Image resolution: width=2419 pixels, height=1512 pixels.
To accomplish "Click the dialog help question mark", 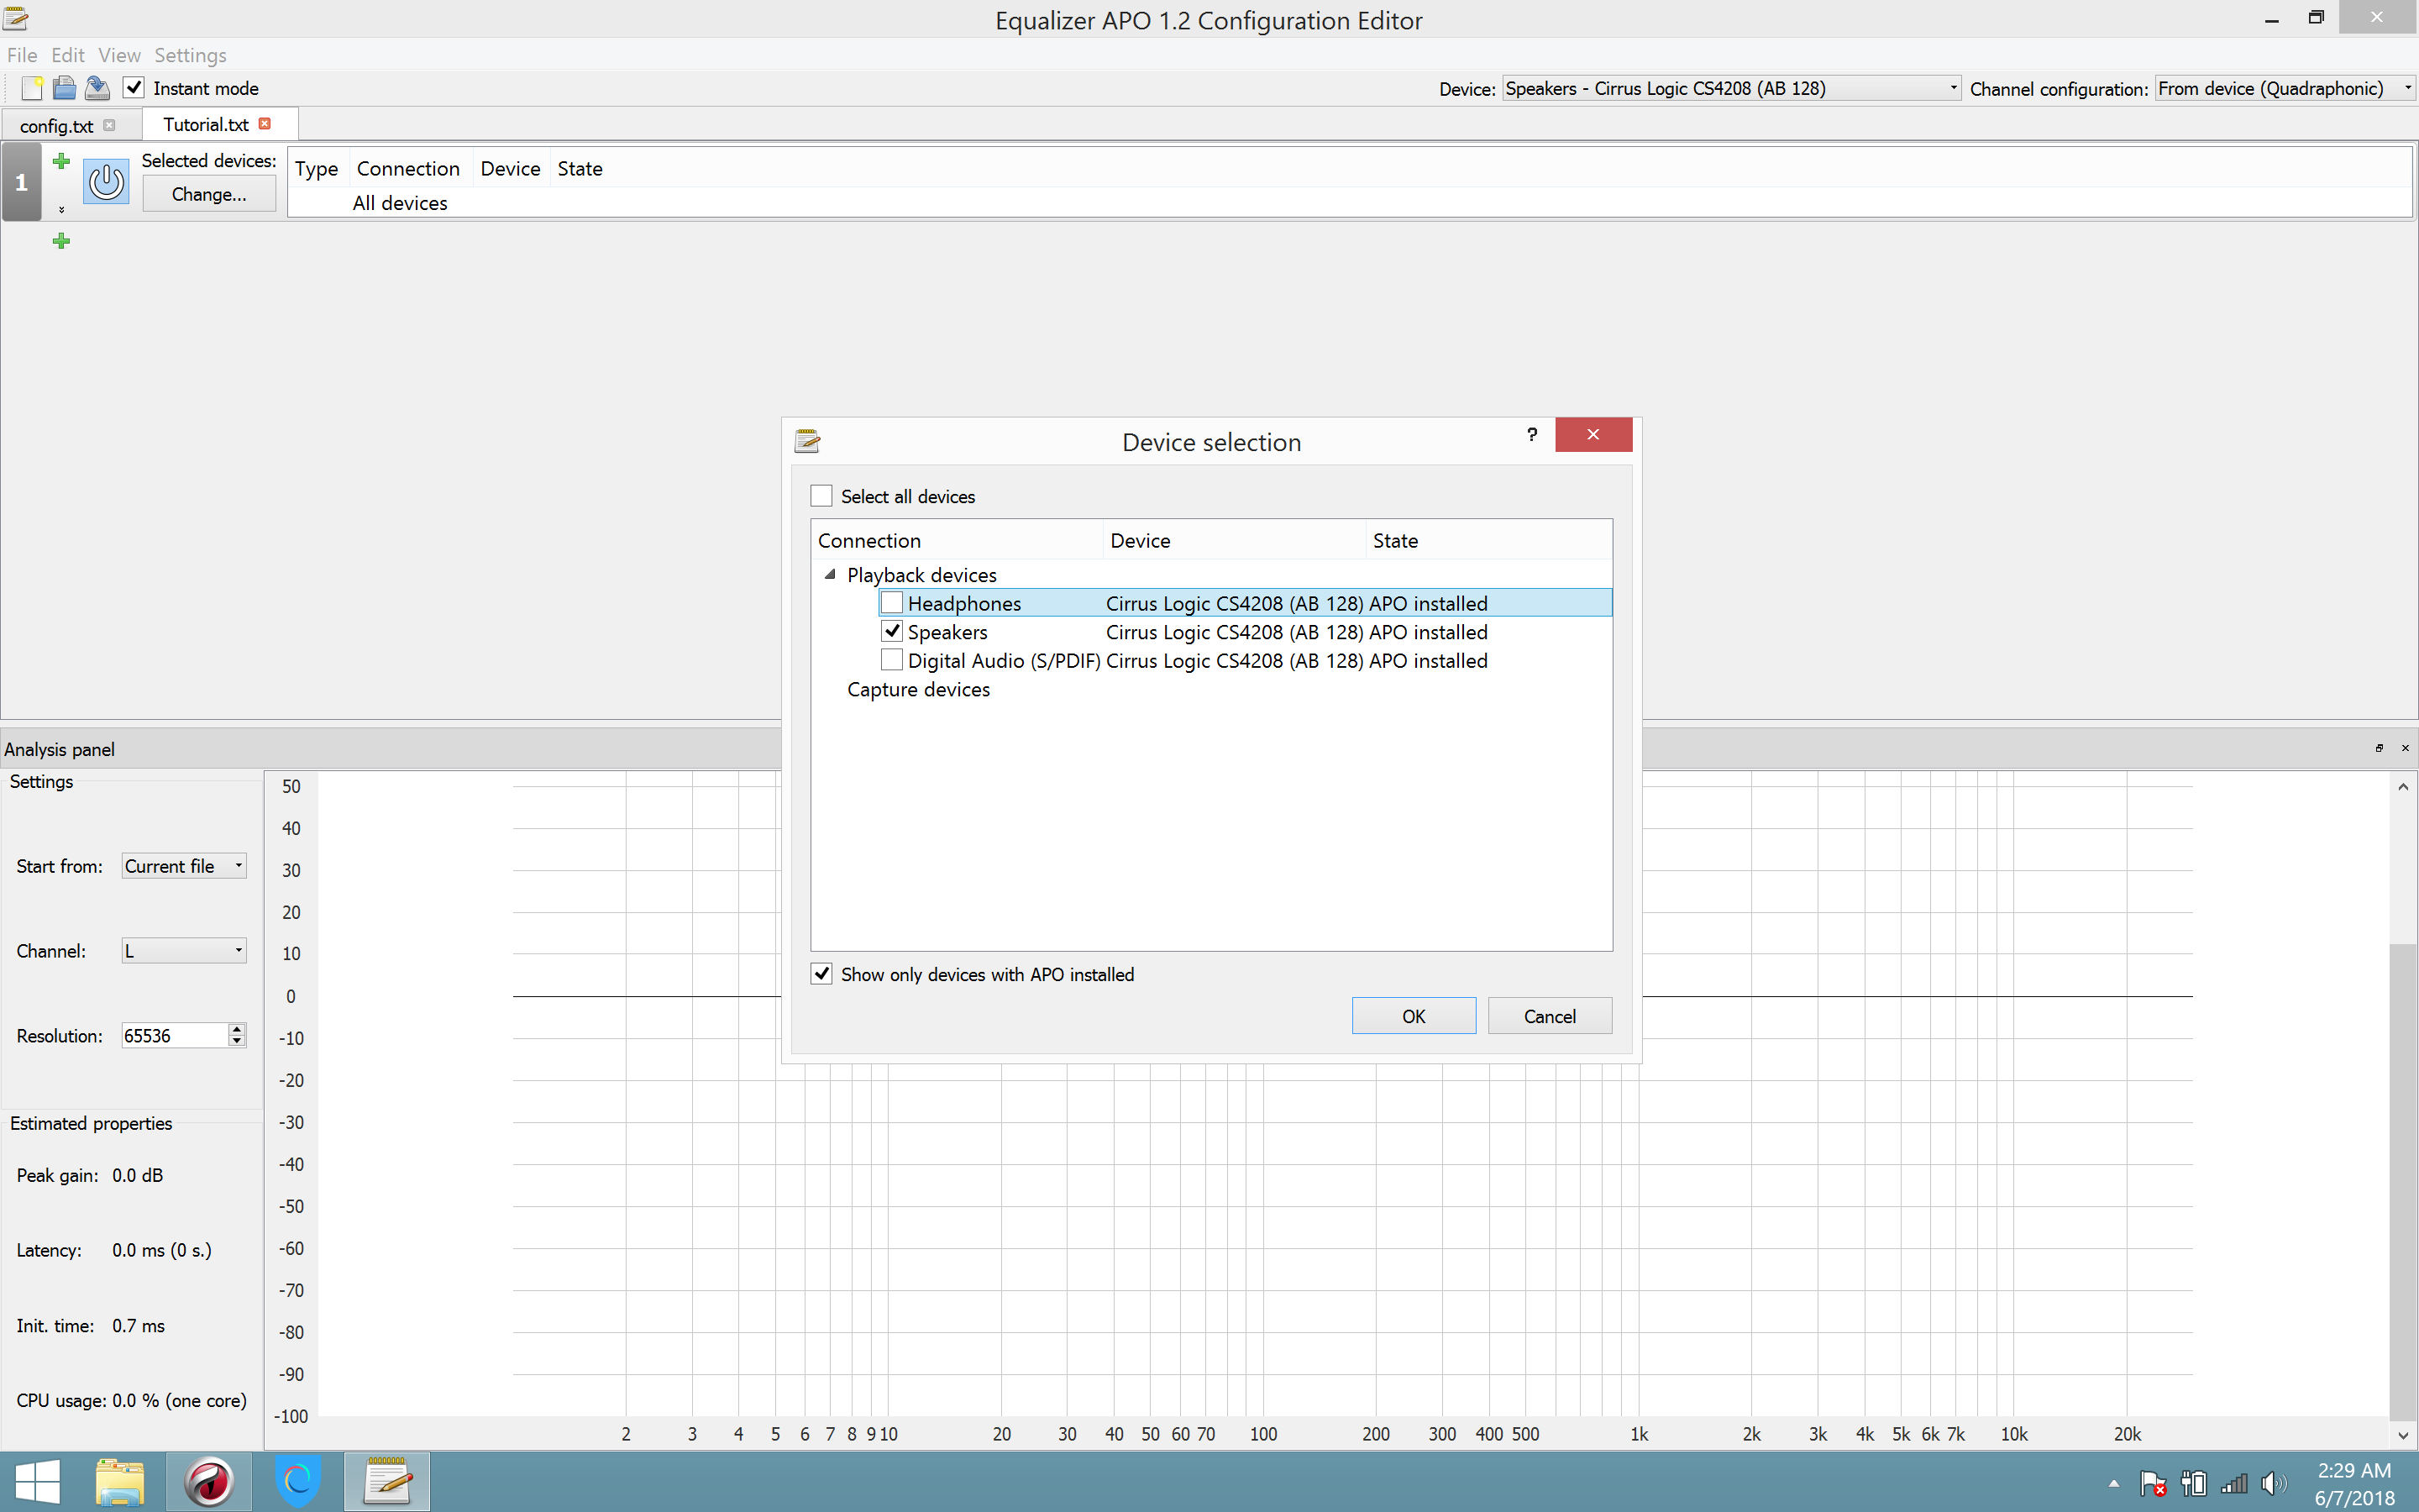I will (1531, 434).
